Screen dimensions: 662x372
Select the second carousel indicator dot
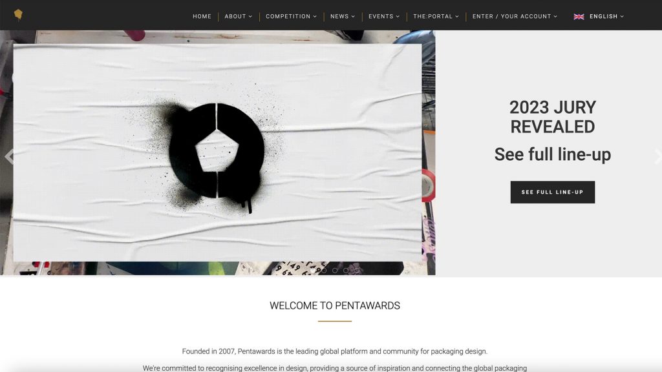[x=324, y=271]
